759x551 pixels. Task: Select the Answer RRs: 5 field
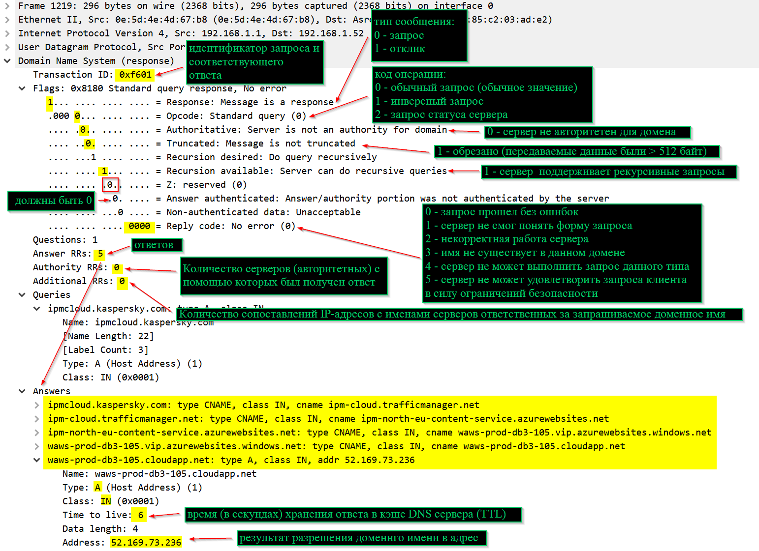coord(68,254)
